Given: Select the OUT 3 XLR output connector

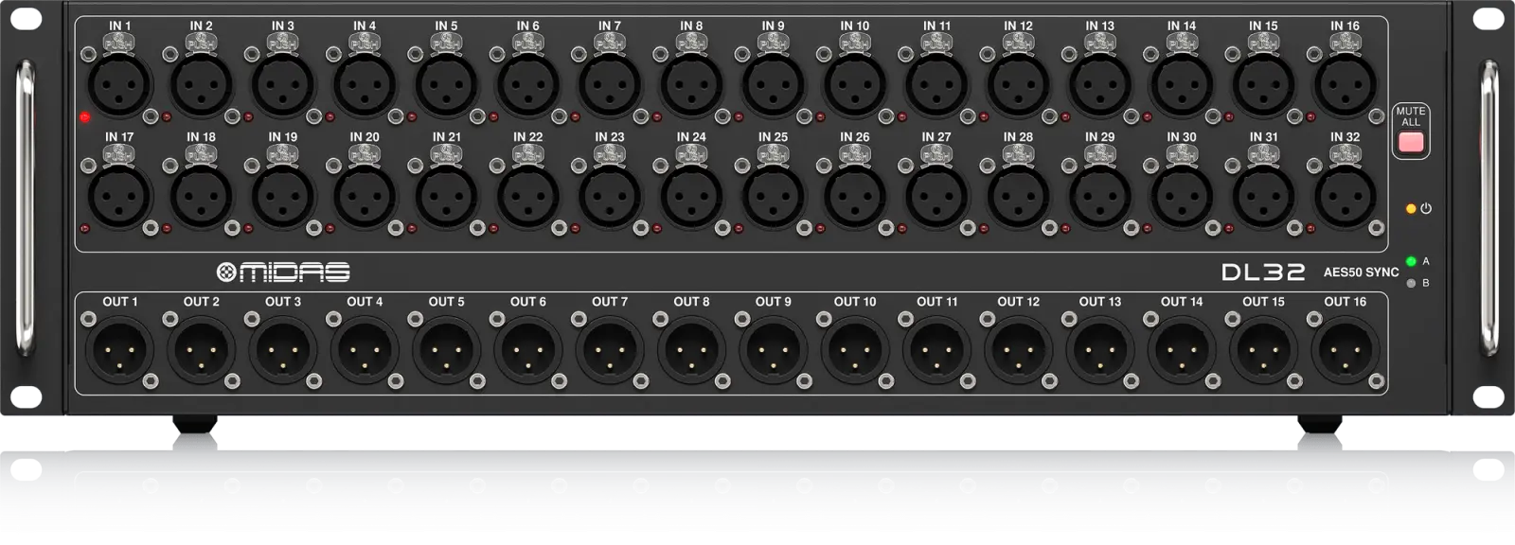Looking at the screenshot, I should click(282, 350).
